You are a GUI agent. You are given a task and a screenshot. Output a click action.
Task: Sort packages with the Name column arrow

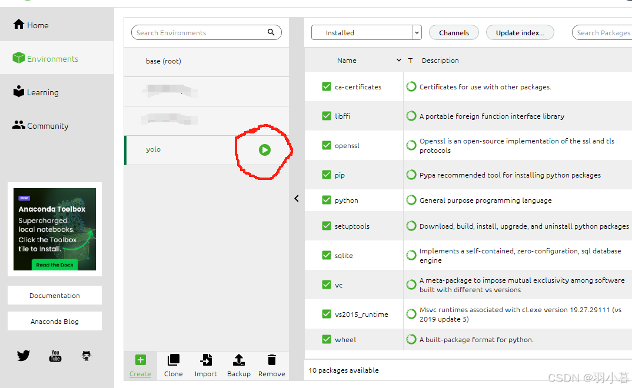tap(398, 60)
